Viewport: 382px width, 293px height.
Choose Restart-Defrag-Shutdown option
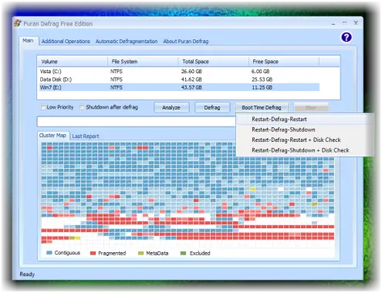pyautogui.click(x=283, y=130)
